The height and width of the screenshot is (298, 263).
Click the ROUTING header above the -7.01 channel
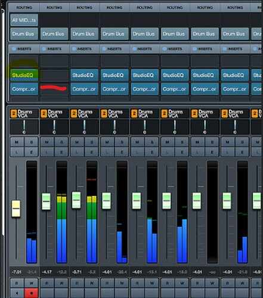24,8
